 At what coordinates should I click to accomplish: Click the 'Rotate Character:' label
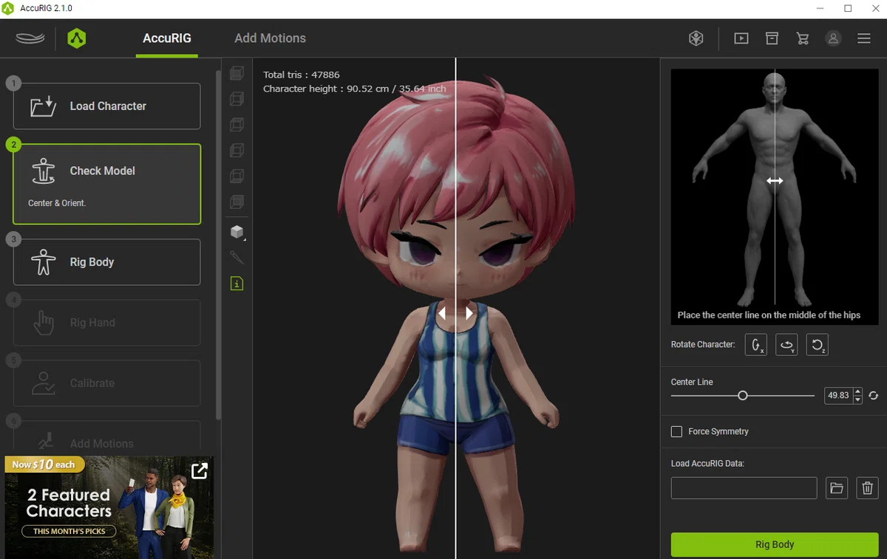tap(703, 345)
